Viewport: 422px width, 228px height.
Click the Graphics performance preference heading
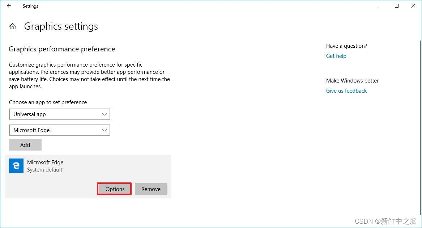coord(62,49)
